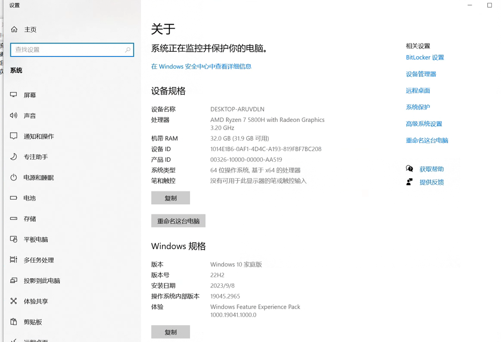The width and height of the screenshot is (501, 342).
Task: Click 提供反馈 link text
Action: [x=431, y=182]
